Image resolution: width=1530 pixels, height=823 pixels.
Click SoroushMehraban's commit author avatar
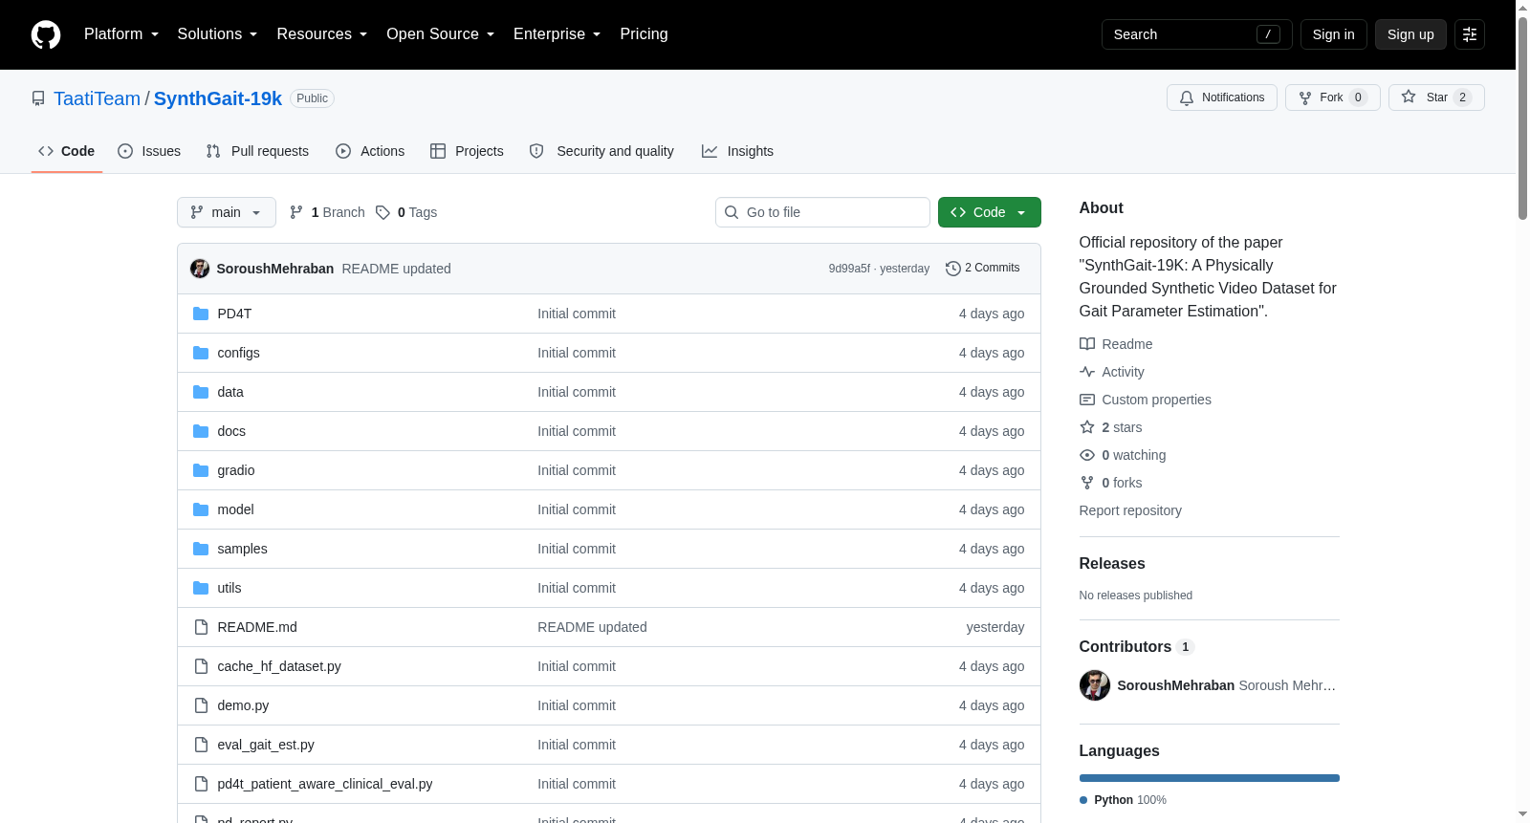pos(200,269)
